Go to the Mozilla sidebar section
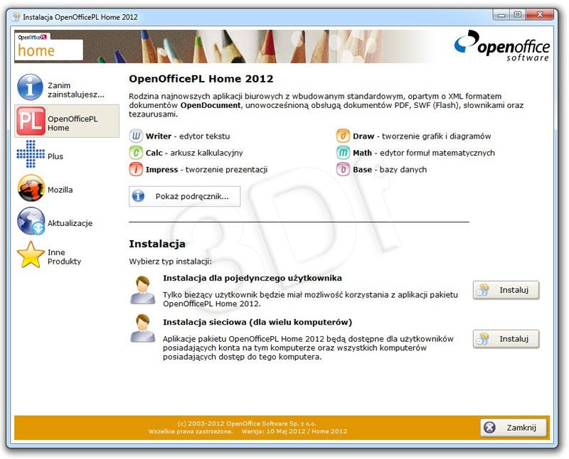Viewport: 569px width, 459px height. tap(67, 188)
